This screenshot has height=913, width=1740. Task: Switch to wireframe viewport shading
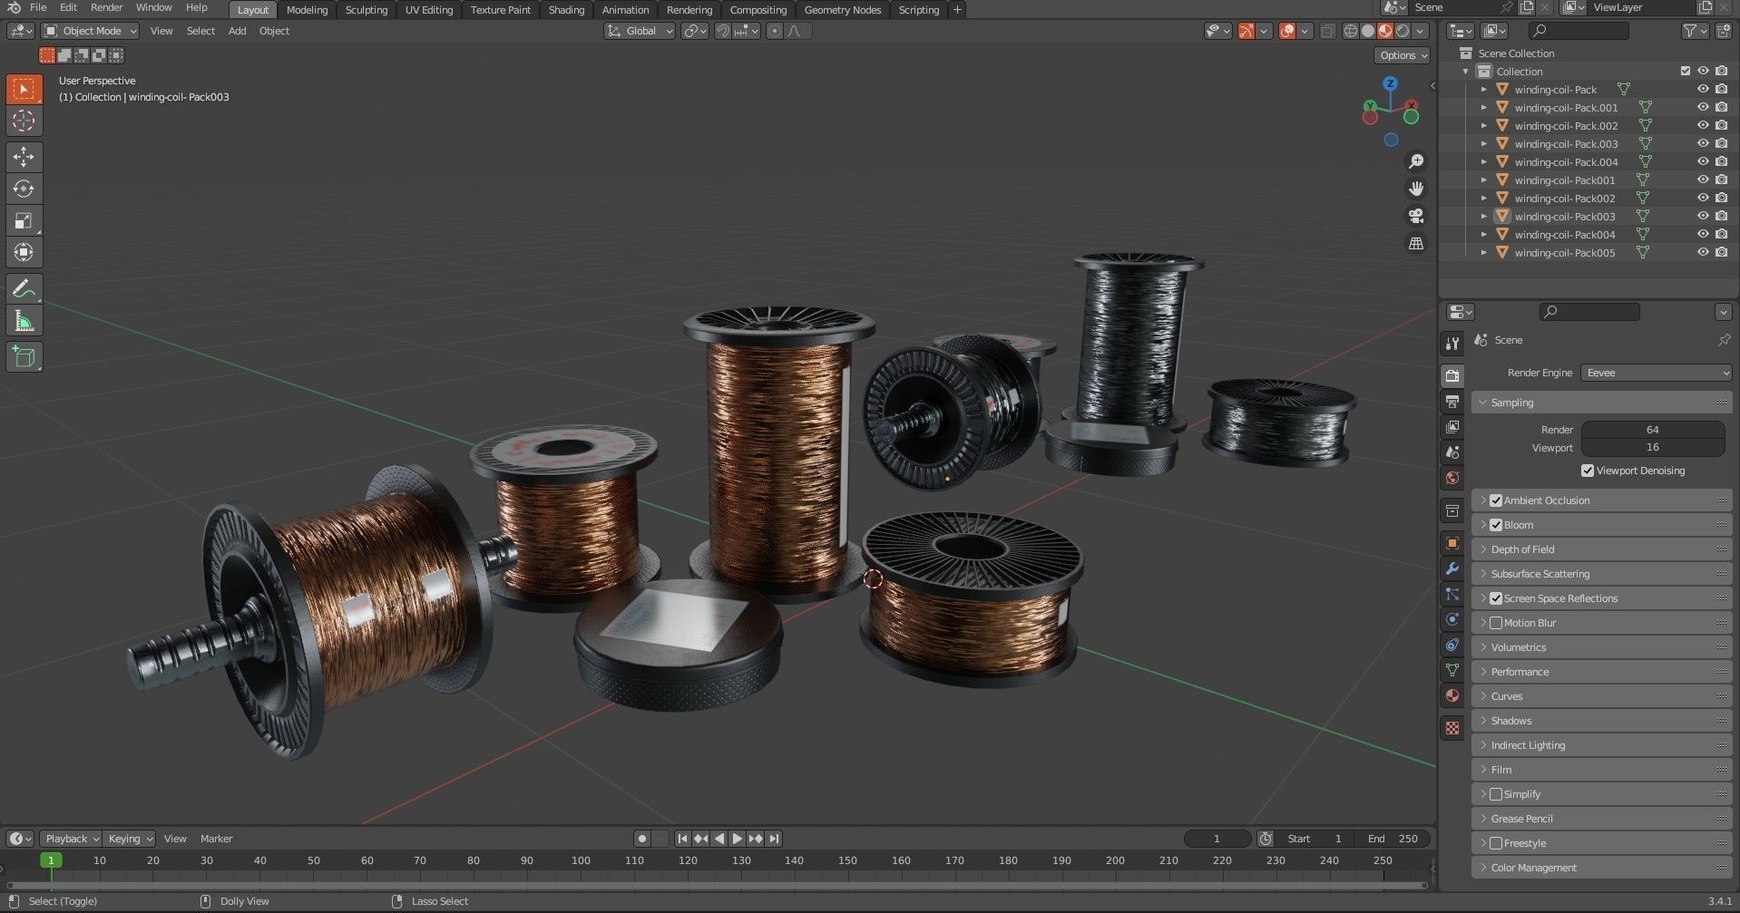coord(1351,31)
